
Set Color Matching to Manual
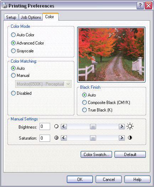20,76
